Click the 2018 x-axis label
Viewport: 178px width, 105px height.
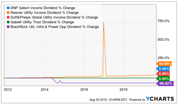(x=123, y=90)
